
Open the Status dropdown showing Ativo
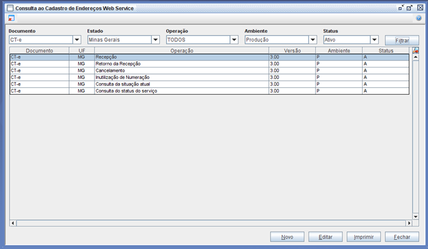tap(374, 40)
